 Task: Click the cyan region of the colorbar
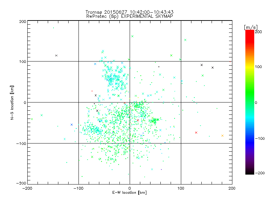250,117
